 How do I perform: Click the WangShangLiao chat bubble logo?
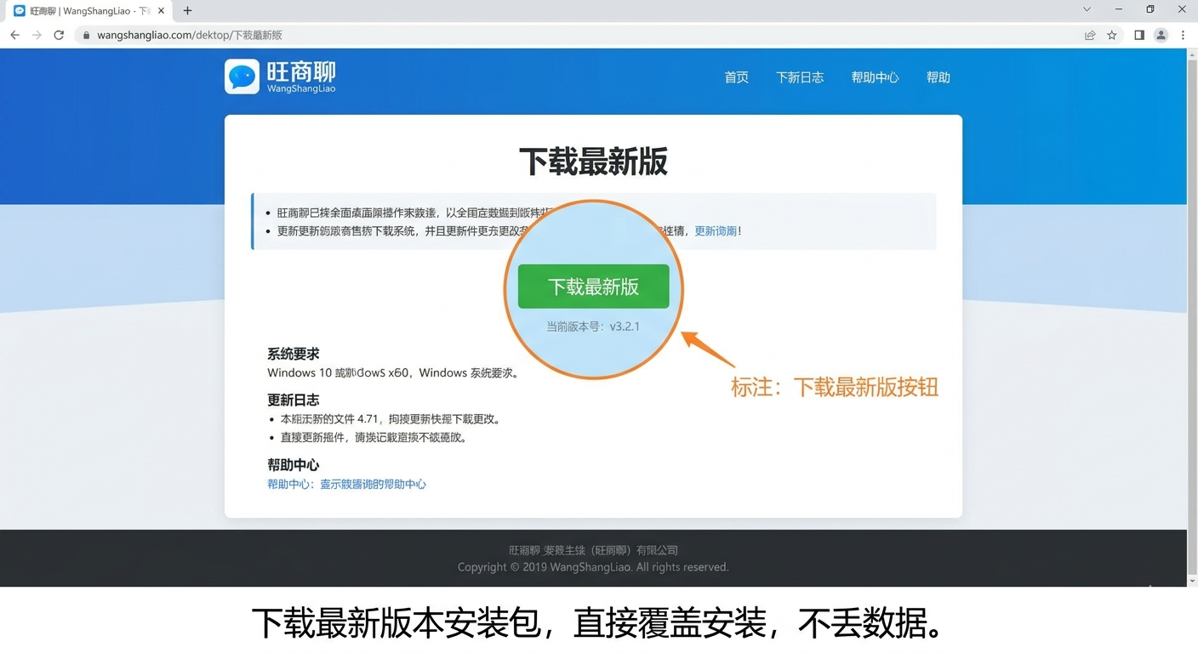click(242, 77)
